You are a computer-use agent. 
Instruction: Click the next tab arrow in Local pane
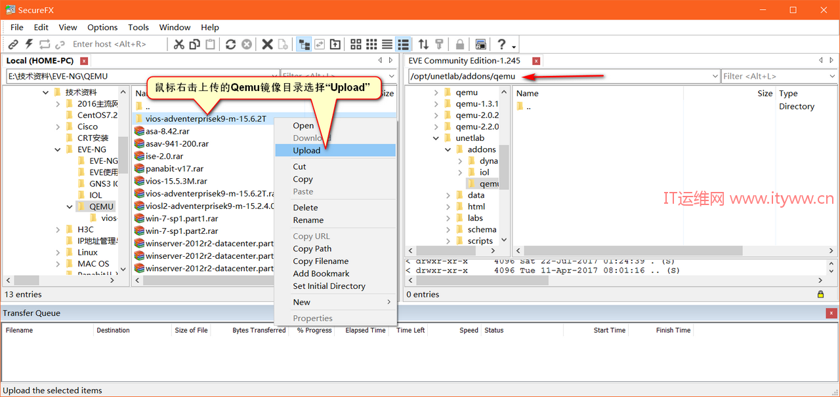coord(391,61)
